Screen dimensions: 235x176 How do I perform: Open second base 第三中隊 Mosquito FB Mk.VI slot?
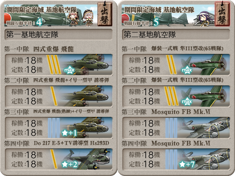(176, 128)
